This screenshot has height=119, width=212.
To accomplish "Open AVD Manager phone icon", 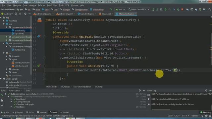I will click(x=200, y=10).
